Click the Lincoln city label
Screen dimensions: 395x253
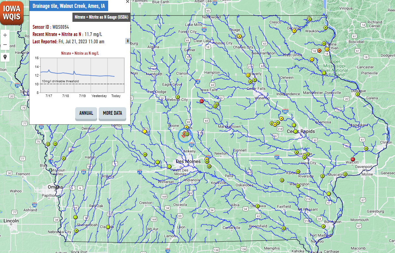point(11,221)
